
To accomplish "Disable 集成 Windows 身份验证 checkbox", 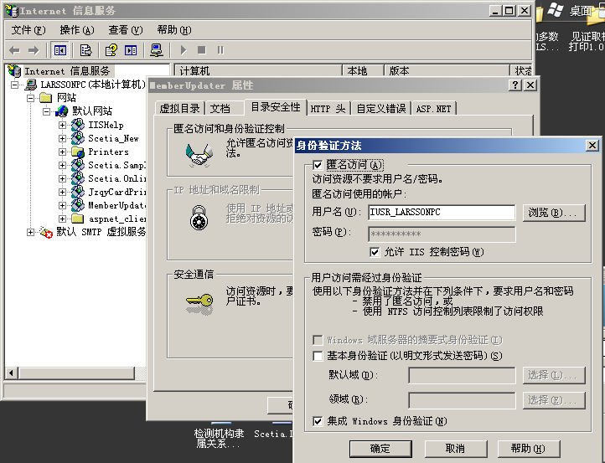I will (x=318, y=421).
